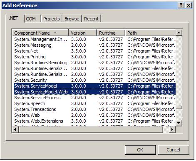The image size is (196, 161).
Task: Confirm with the OK button
Action: (x=140, y=150)
